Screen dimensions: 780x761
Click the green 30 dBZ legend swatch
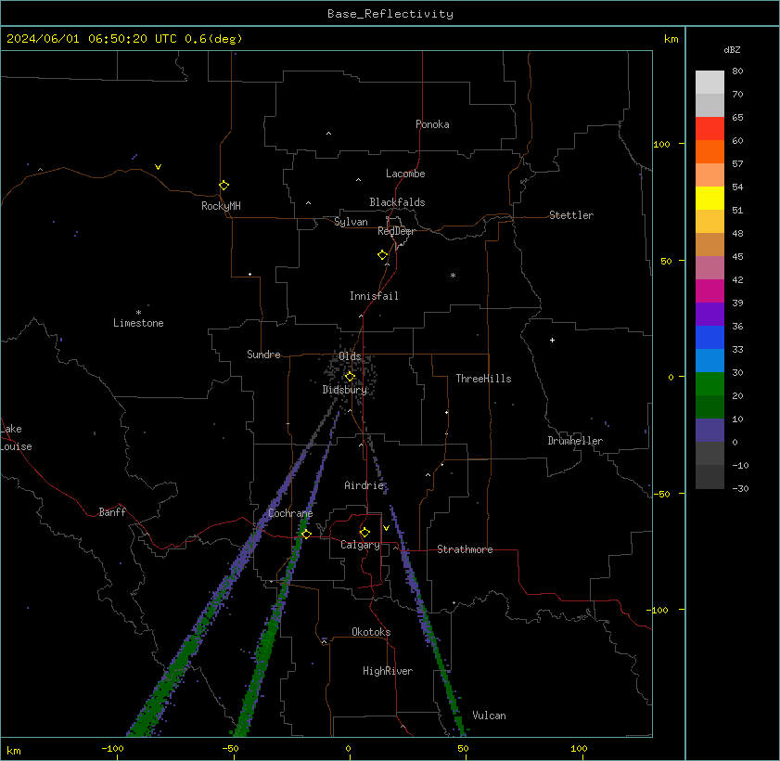click(710, 383)
